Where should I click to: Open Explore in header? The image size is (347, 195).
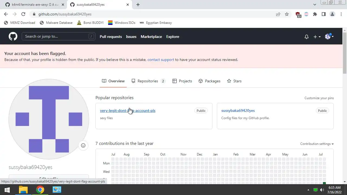(x=173, y=37)
